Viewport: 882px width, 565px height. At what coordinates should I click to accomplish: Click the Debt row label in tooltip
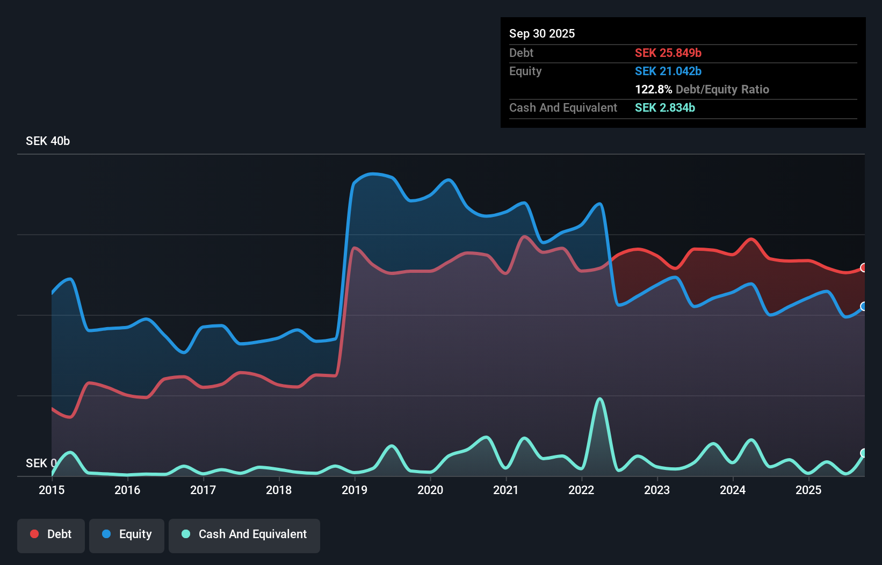click(521, 53)
